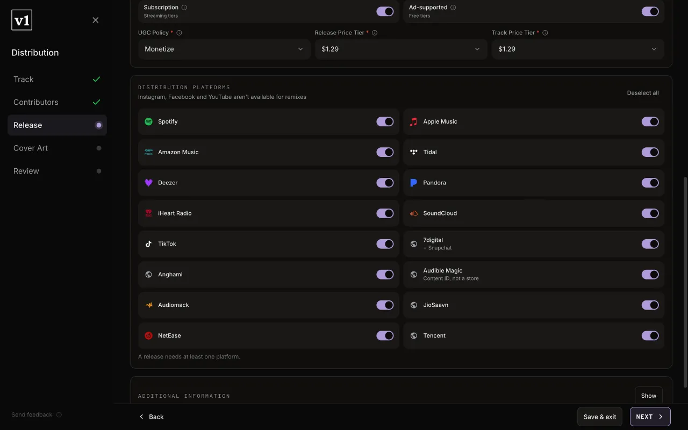The image size is (688, 430).
Task: Click the Apple Music note icon
Action: [413, 121]
